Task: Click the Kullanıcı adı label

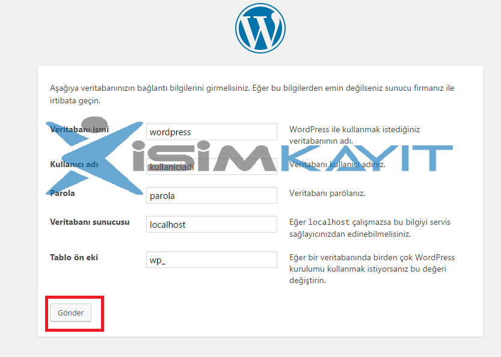Action: pyautogui.click(x=74, y=164)
